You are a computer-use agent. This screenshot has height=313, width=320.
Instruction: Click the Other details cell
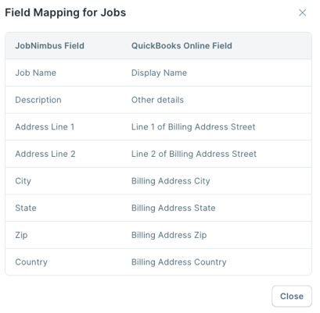(x=157, y=100)
